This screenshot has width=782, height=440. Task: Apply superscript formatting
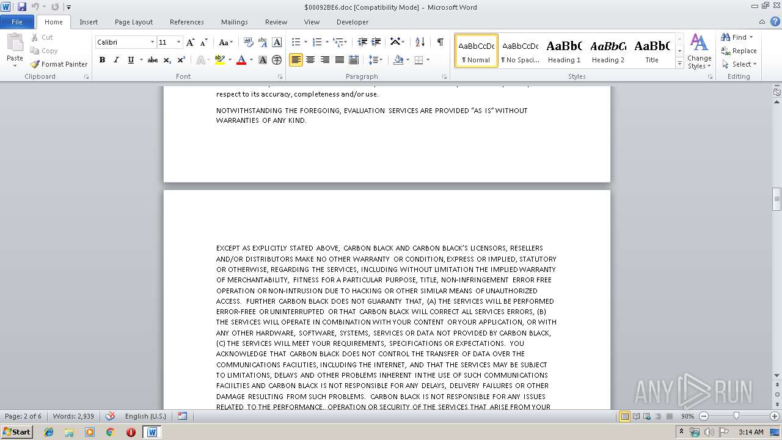pos(181,60)
